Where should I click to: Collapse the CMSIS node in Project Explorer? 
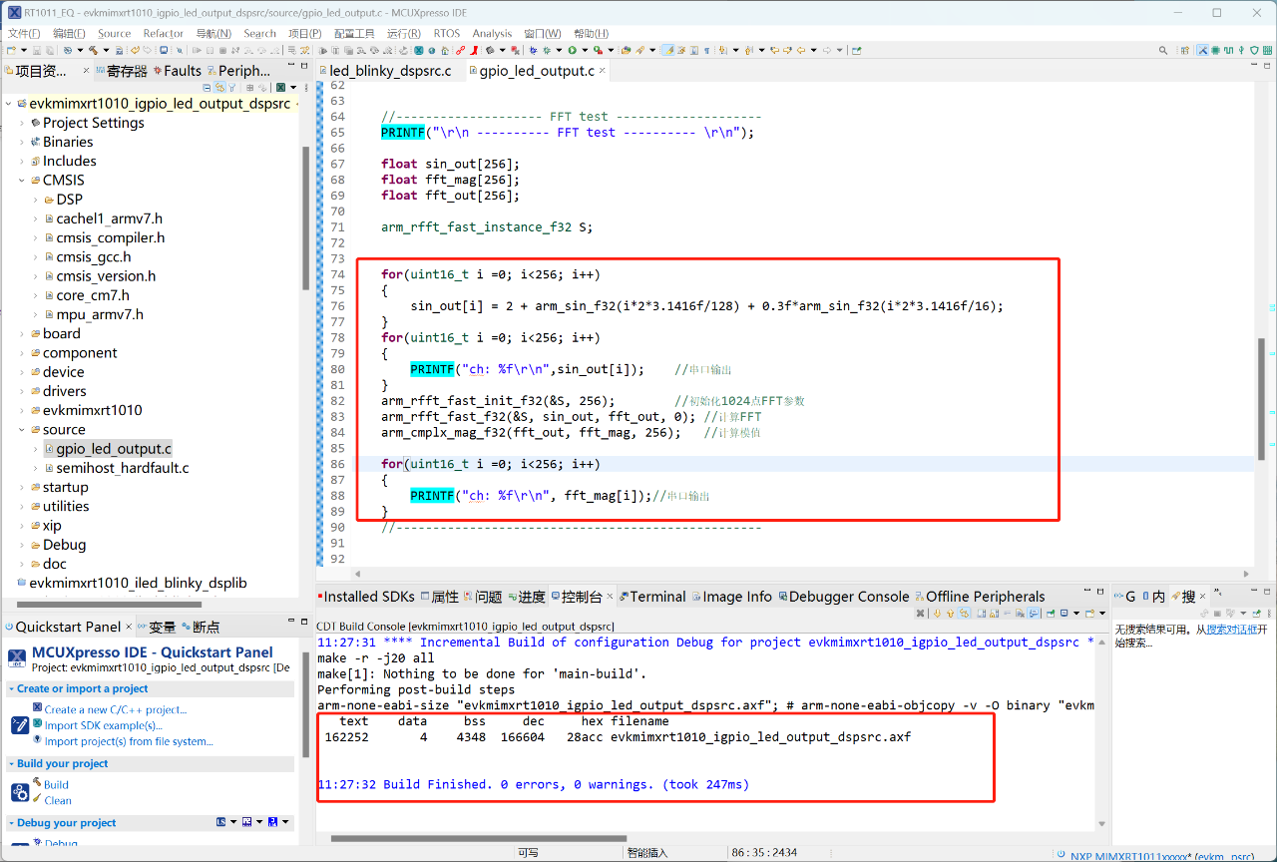[x=20, y=180]
